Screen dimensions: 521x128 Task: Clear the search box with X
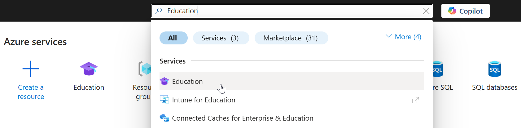(x=426, y=11)
